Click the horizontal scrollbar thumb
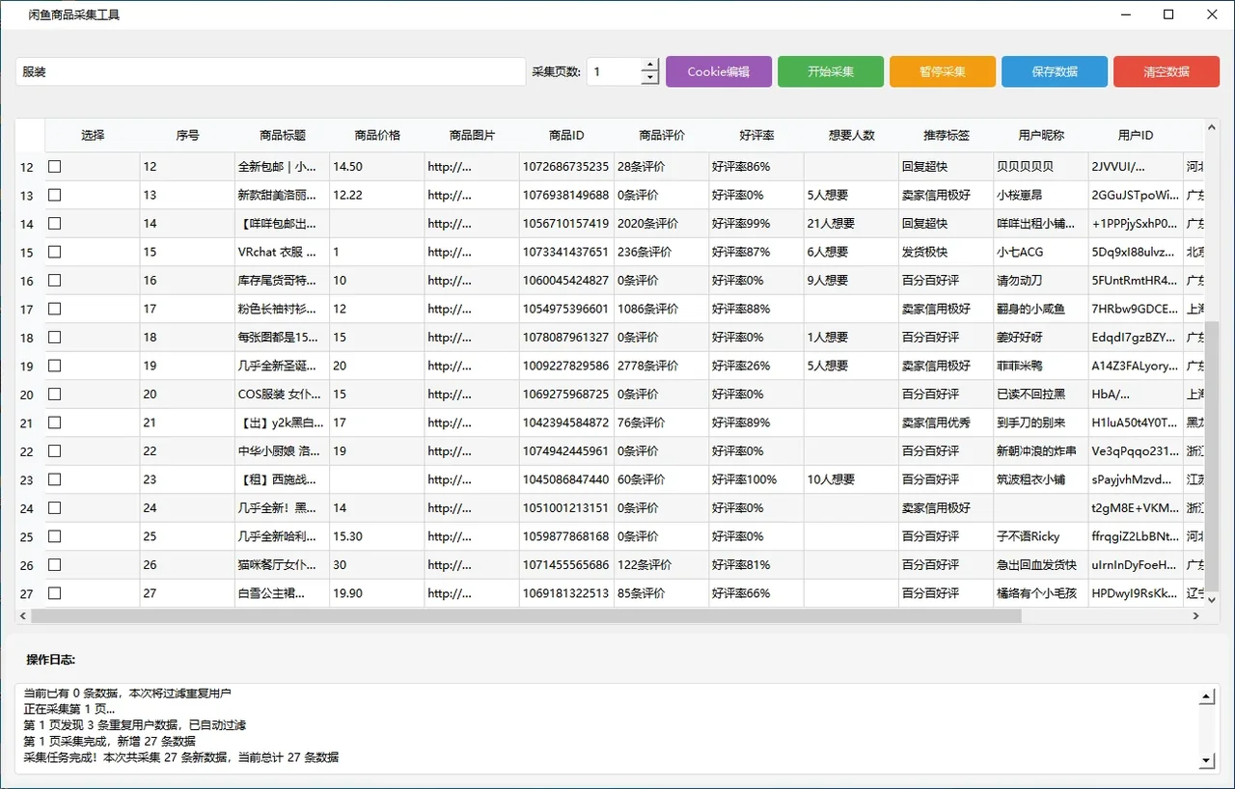1235x789 pixels. [x=526, y=615]
